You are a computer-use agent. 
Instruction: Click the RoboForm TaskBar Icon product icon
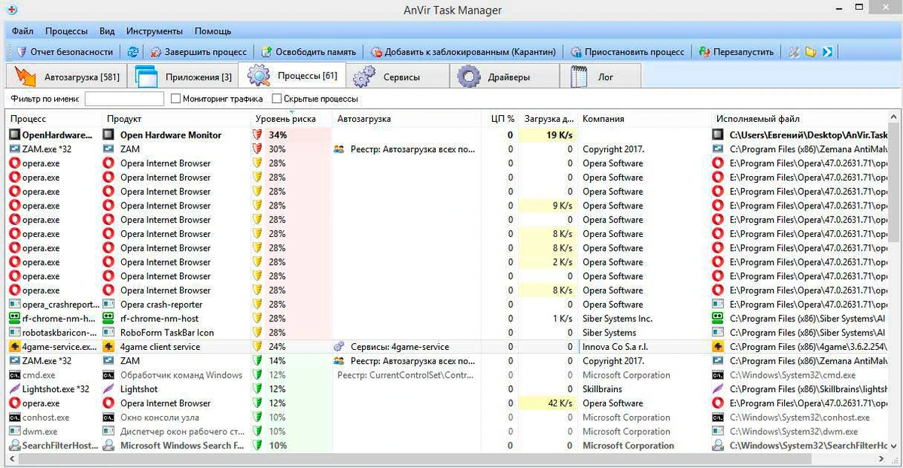point(108,333)
